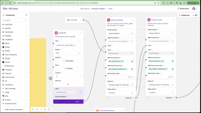Click the zoom in canvas icon

(33, 109)
